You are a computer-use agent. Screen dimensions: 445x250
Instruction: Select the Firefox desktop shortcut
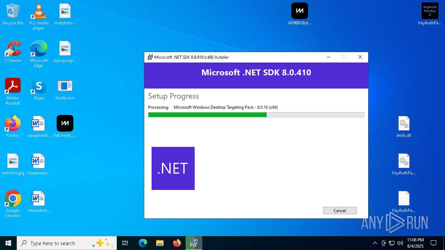(x=13, y=127)
